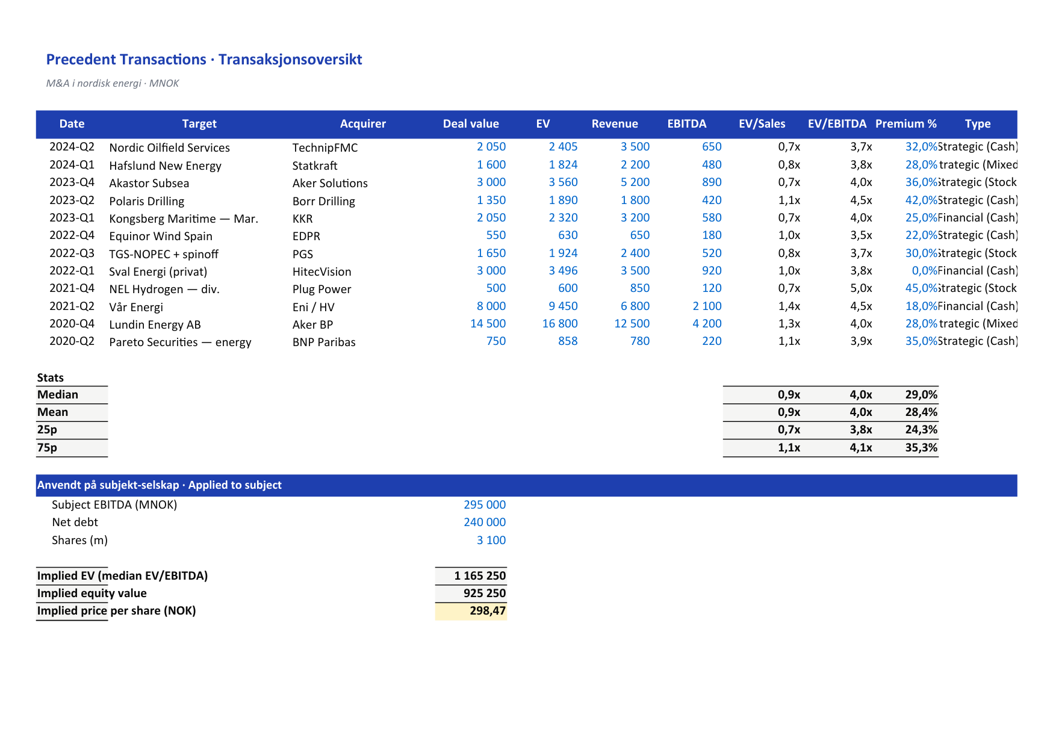Click the 5,0x EV/EBITDA cell
Image resolution: width=1056 pixels, height=747 pixels.
(x=861, y=288)
